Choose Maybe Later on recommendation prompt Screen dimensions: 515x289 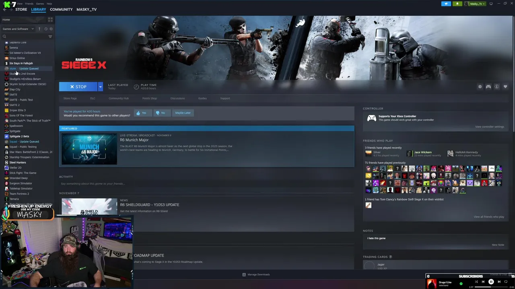pos(183,113)
